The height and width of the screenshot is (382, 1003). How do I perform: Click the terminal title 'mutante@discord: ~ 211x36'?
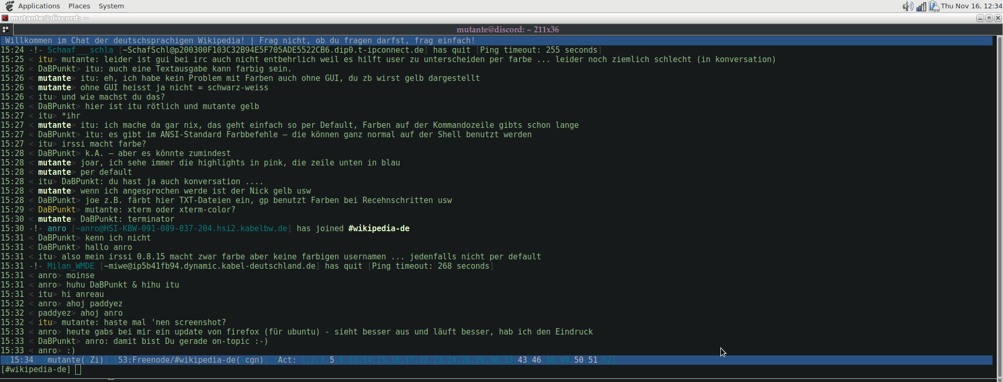(508, 30)
